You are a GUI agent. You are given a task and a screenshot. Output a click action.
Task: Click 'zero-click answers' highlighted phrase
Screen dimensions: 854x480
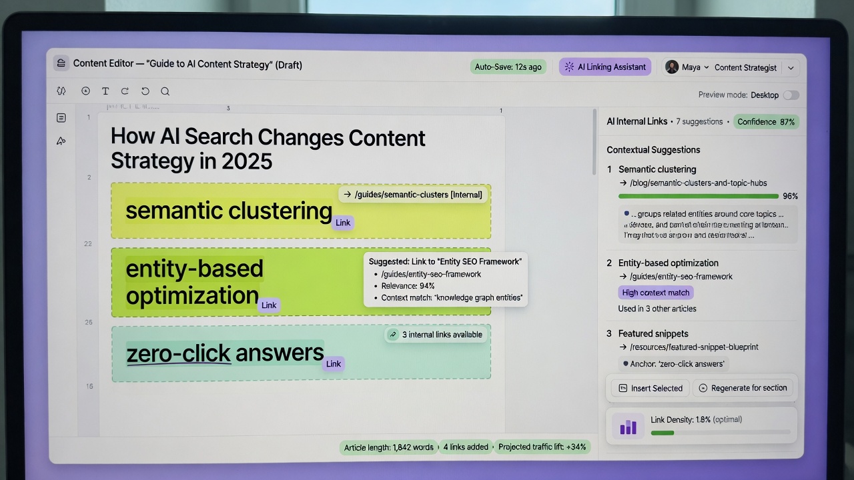tap(225, 352)
